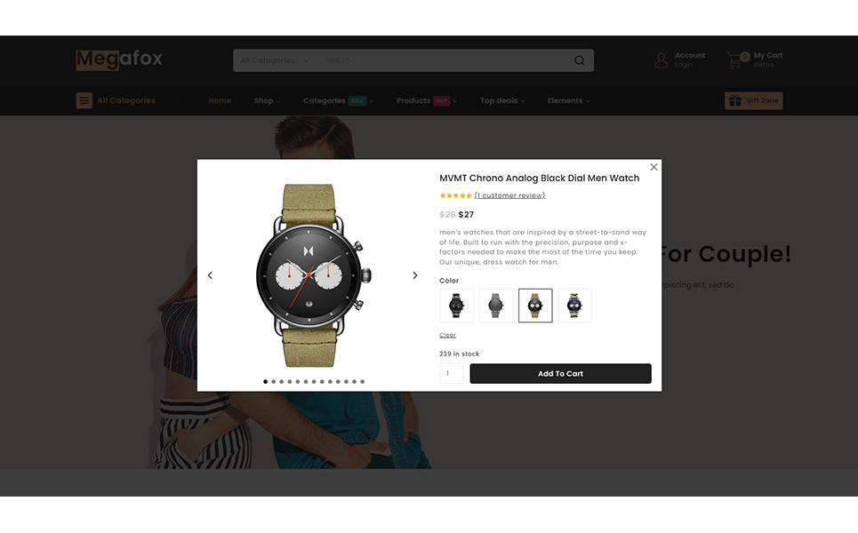
Task: Expand the Top deals dropdown
Action: [502, 100]
